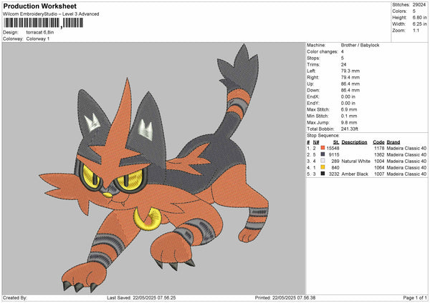The image size is (430, 303).
Task: Click the Max Stitch value 6.9 mm
Action: [x=349, y=109]
